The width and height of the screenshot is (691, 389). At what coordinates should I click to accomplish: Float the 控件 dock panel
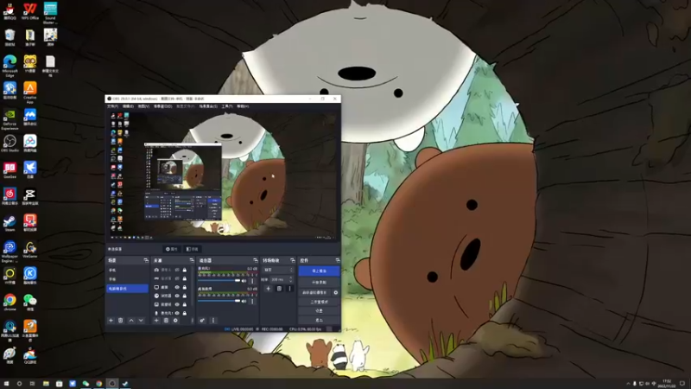click(338, 261)
